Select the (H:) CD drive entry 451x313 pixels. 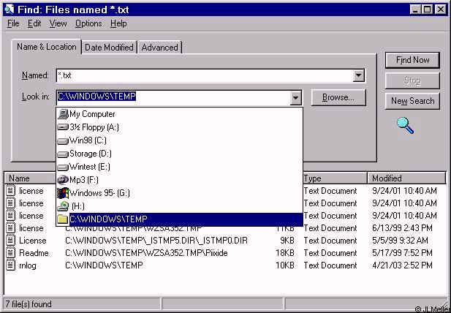tap(179, 206)
